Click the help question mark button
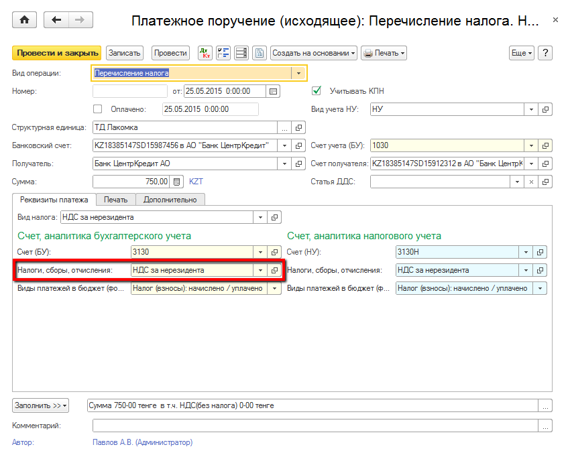The height and width of the screenshot is (453, 570). click(545, 53)
